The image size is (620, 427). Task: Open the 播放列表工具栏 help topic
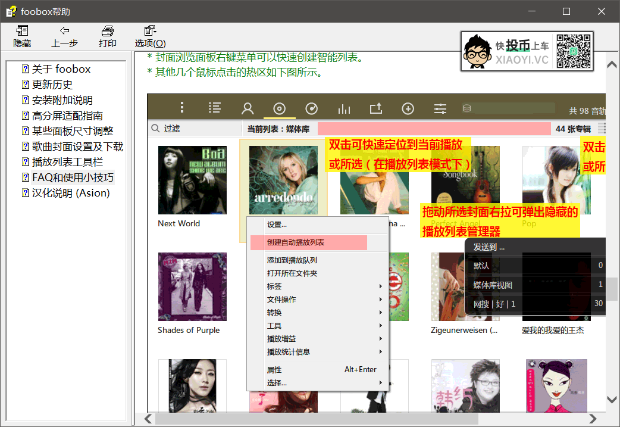[x=62, y=162]
